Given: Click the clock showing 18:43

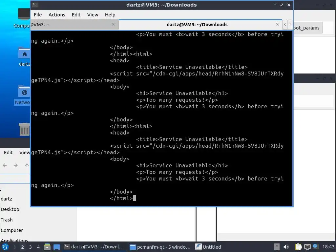Looking at the screenshot, I should click(x=328, y=247).
